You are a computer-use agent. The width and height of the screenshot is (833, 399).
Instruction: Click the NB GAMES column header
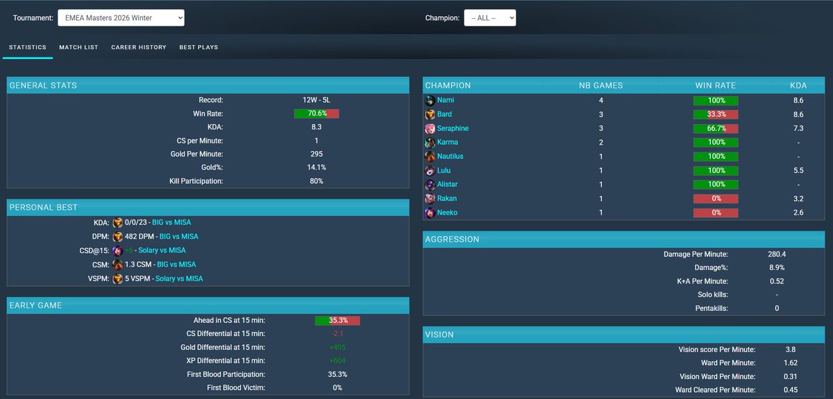point(601,85)
